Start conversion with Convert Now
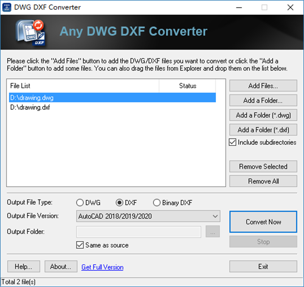Image resolution: width=304 pixels, height=287 pixels. pos(263,222)
